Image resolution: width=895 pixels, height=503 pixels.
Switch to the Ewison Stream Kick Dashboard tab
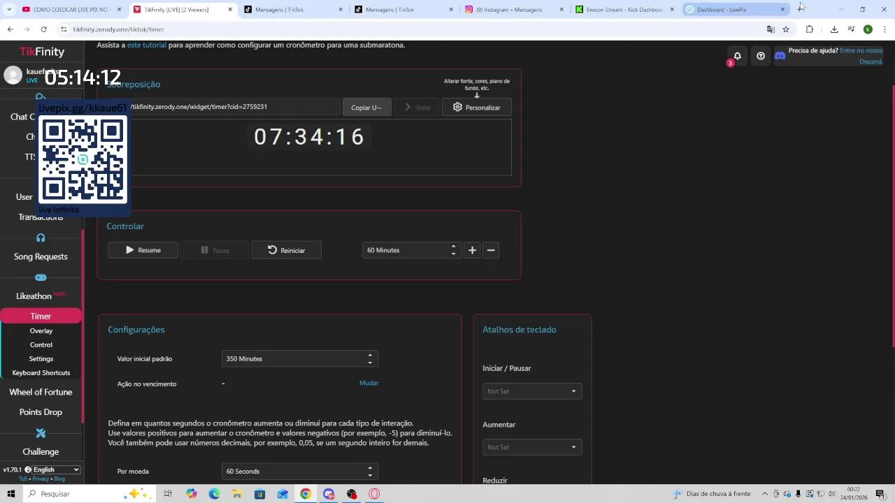click(624, 10)
